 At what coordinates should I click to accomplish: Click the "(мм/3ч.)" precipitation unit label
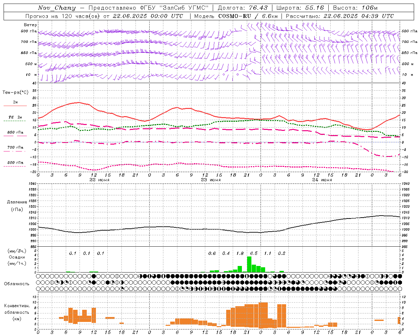click(x=17, y=251)
